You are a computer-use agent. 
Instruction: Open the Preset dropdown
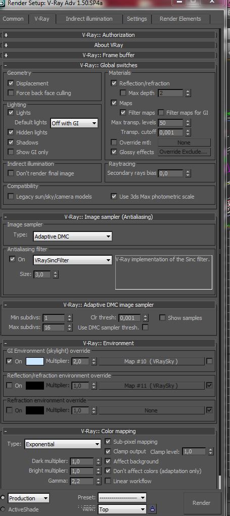click(122, 498)
